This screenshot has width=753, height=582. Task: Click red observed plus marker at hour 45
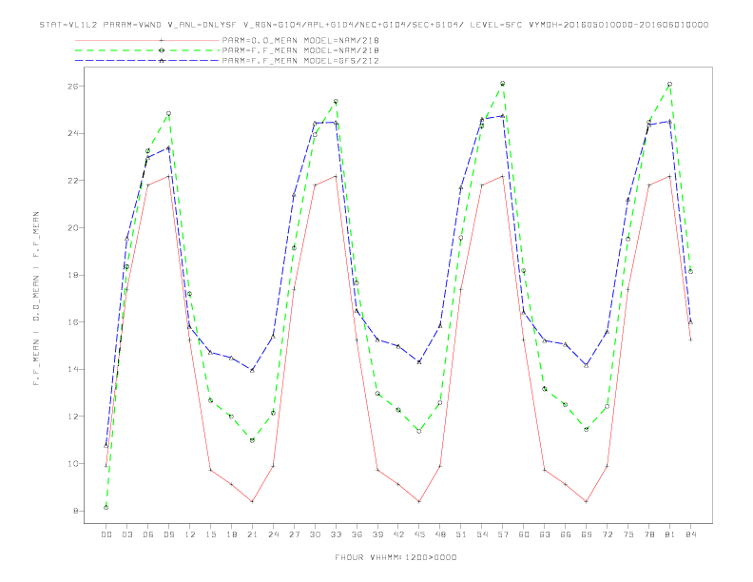pos(419,502)
